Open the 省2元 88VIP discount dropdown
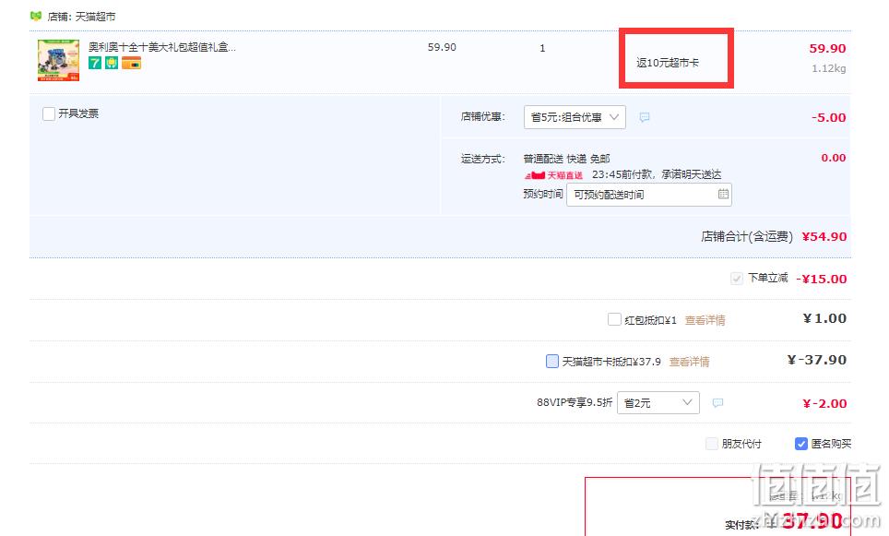The width and height of the screenshot is (889, 536). 658,403
